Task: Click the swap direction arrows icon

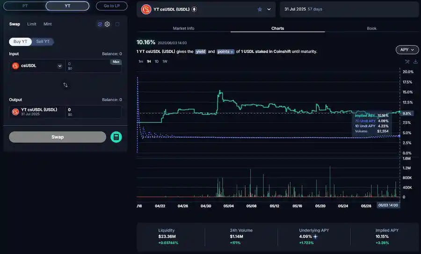Action: pos(65,85)
